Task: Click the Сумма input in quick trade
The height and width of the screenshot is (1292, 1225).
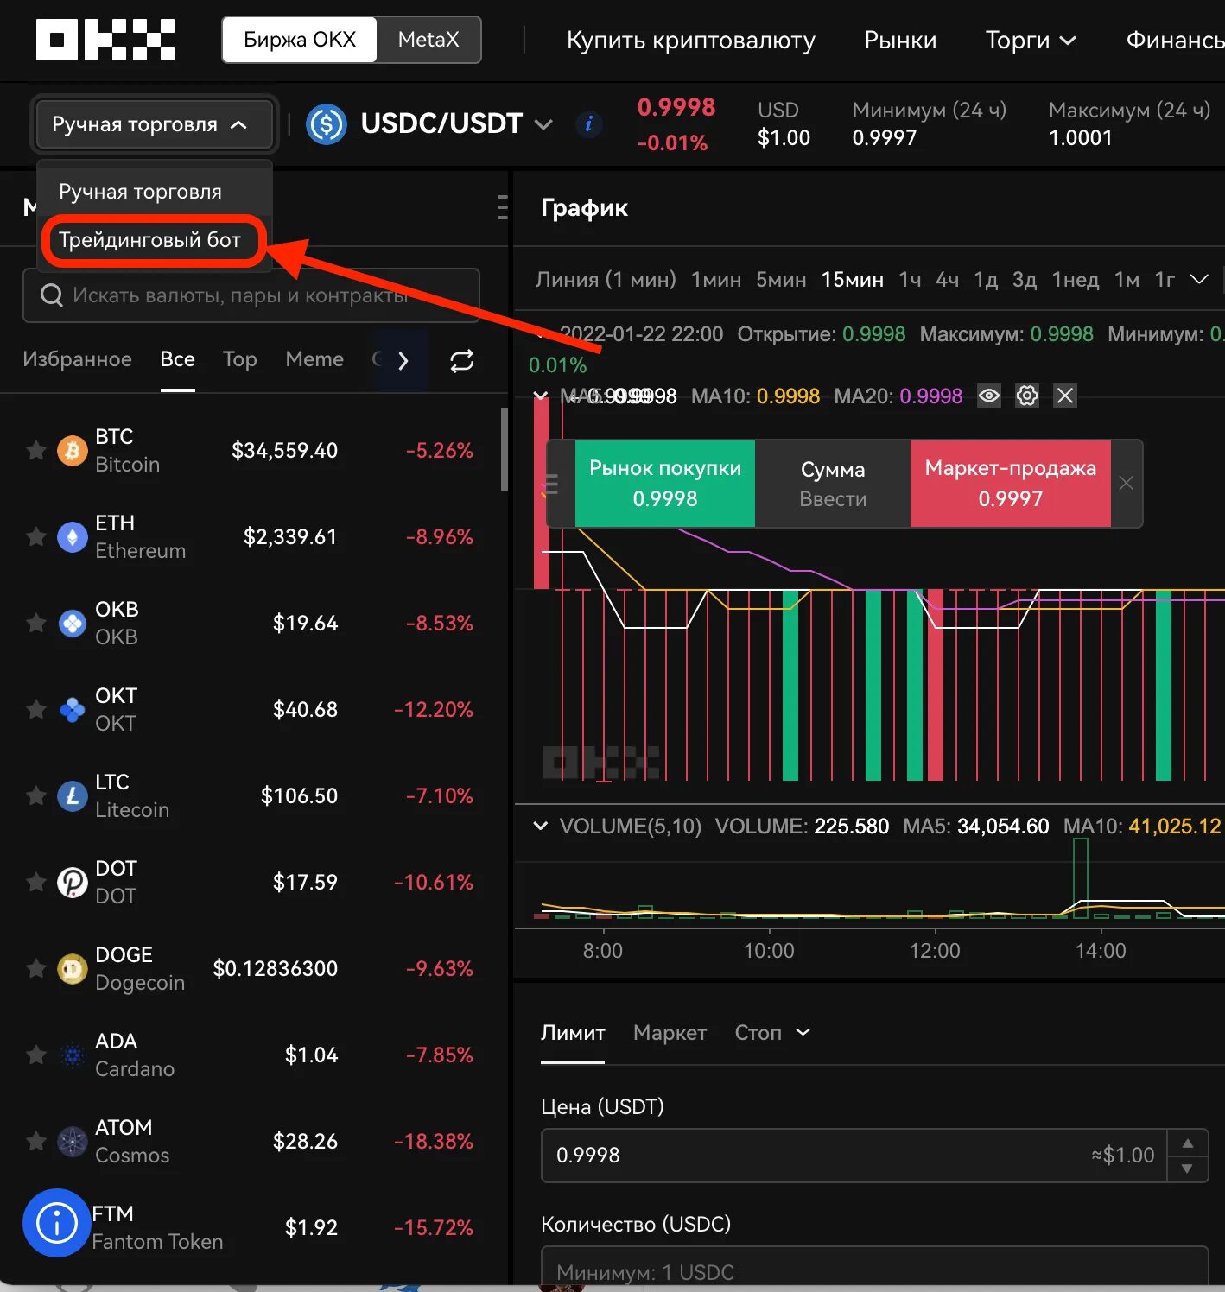Action: [833, 483]
